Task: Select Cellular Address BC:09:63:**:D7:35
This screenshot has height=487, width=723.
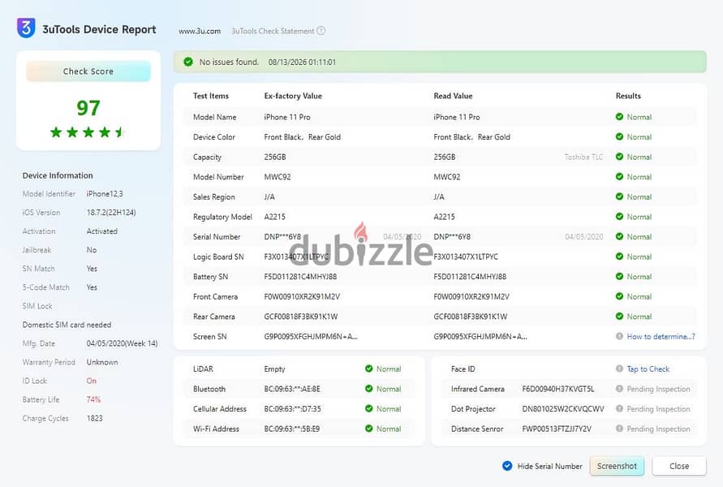Action: tap(292, 409)
